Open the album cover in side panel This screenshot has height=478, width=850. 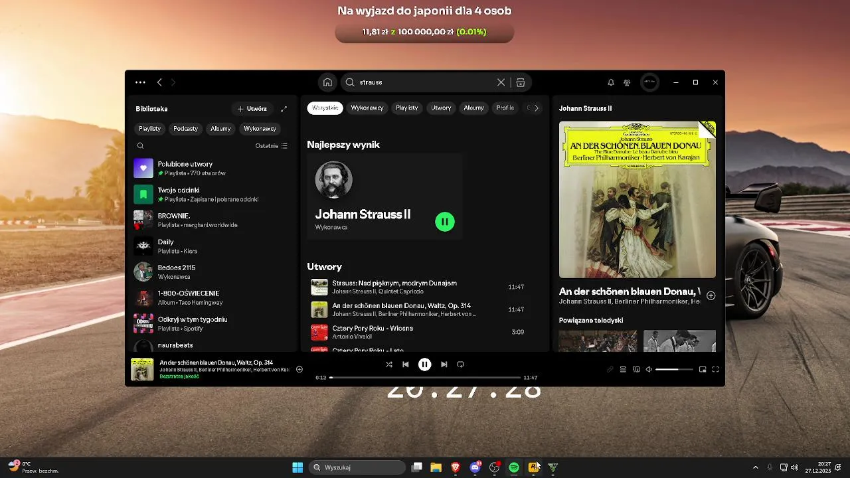(637, 200)
